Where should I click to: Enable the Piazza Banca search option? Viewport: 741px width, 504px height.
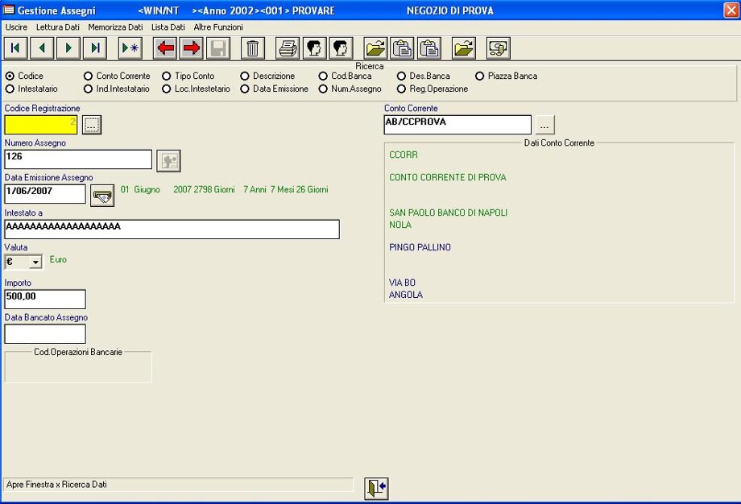480,76
